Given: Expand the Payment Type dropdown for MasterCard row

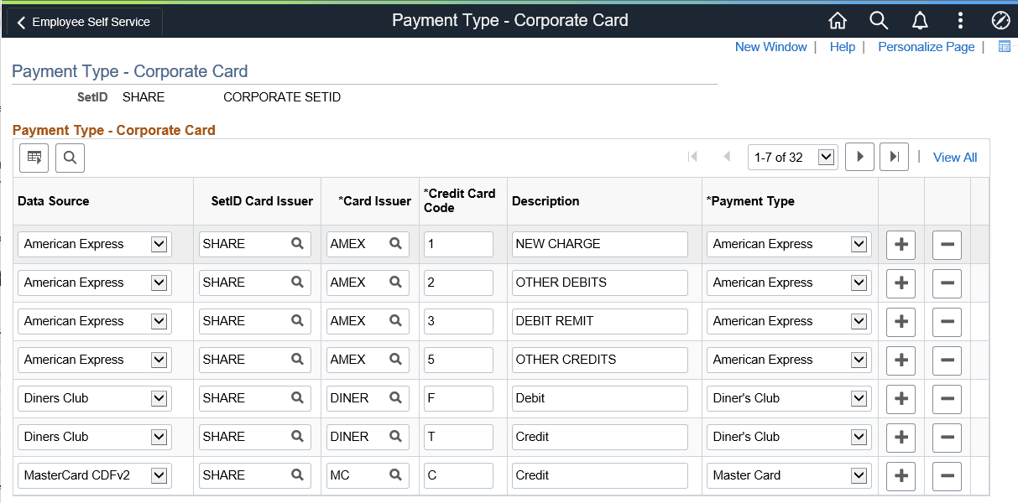Looking at the screenshot, I should pos(787,475).
